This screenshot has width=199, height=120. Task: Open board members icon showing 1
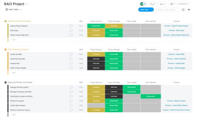click(x=173, y=4)
